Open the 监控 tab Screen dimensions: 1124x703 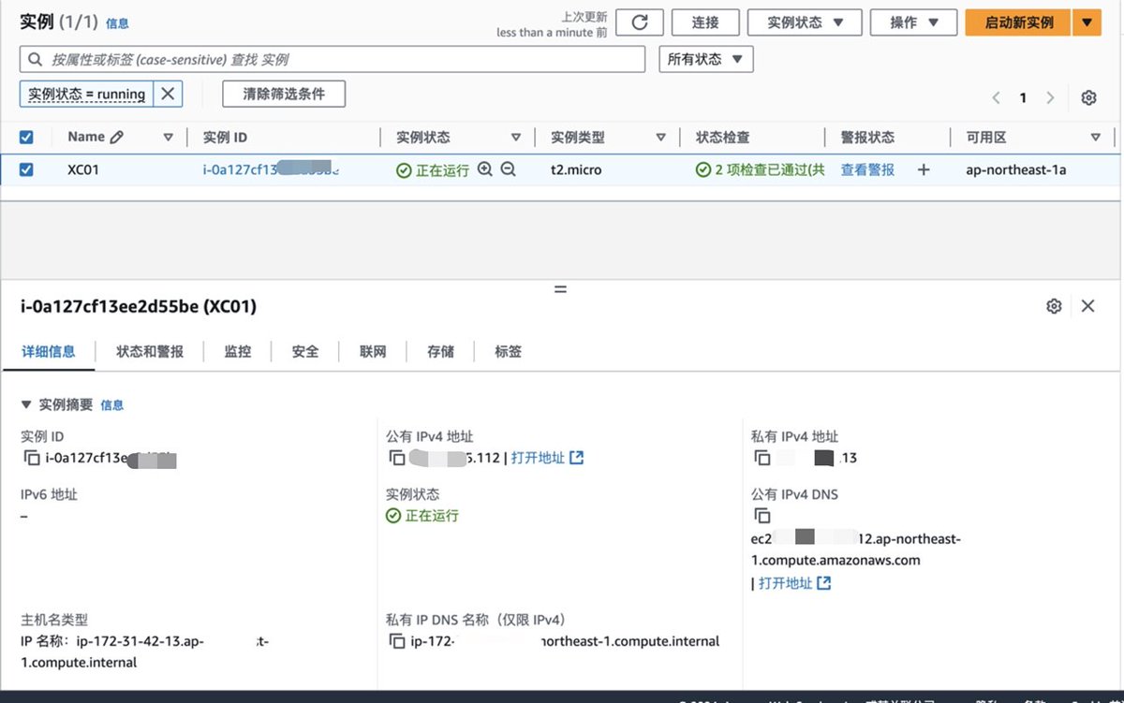click(x=238, y=351)
